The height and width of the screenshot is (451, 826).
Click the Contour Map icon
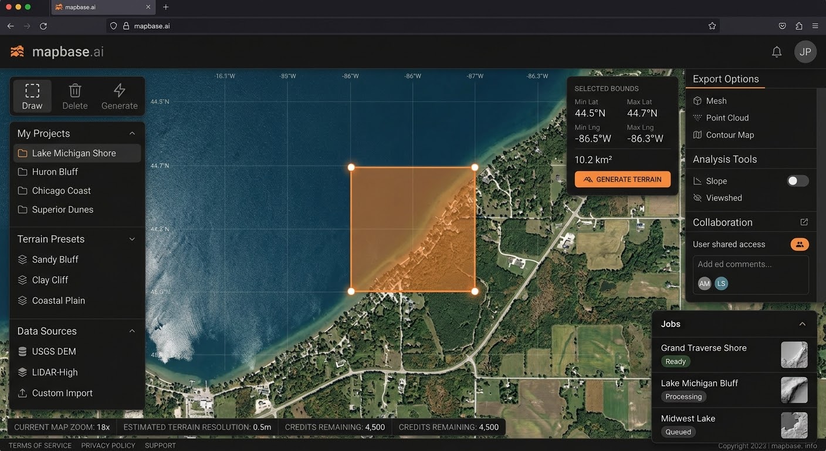coord(698,135)
